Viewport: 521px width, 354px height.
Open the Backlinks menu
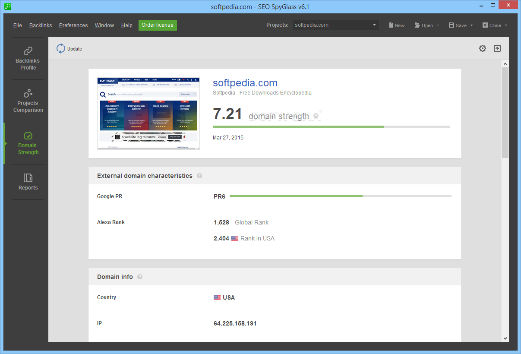(41, 25)
